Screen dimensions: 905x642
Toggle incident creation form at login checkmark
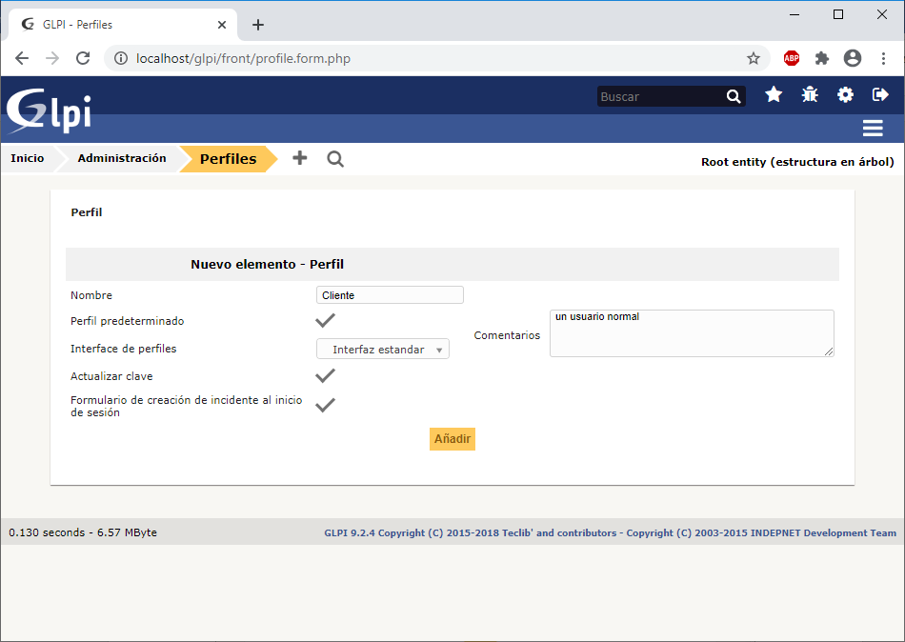click(x=325, y=405)
